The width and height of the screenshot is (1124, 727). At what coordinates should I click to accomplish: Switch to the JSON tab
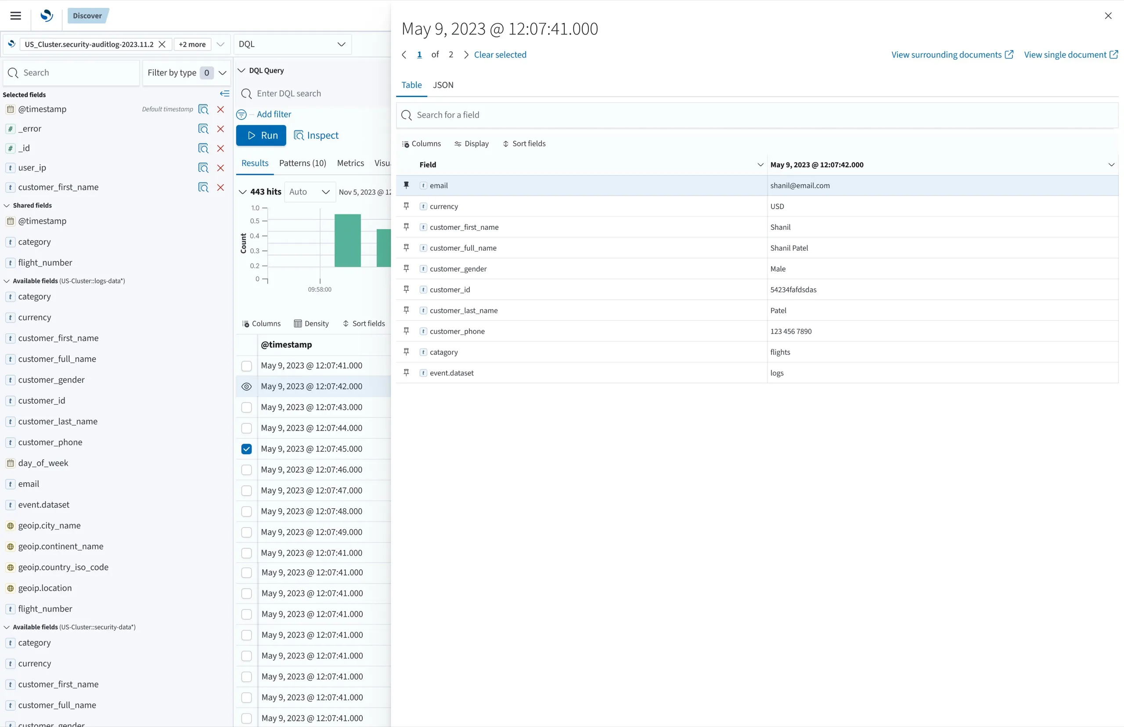point(443,85)
